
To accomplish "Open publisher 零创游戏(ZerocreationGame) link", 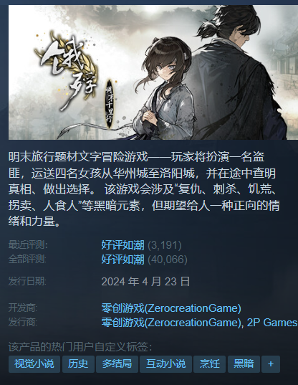I will (171, 323).
